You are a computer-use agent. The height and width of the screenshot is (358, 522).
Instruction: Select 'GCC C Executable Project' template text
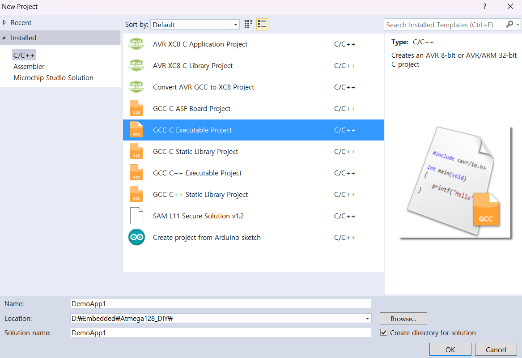(x=192, y=130)
